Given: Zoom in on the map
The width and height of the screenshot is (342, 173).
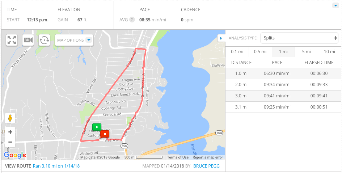Looking at the screenshot, I should tap(10, 132).
